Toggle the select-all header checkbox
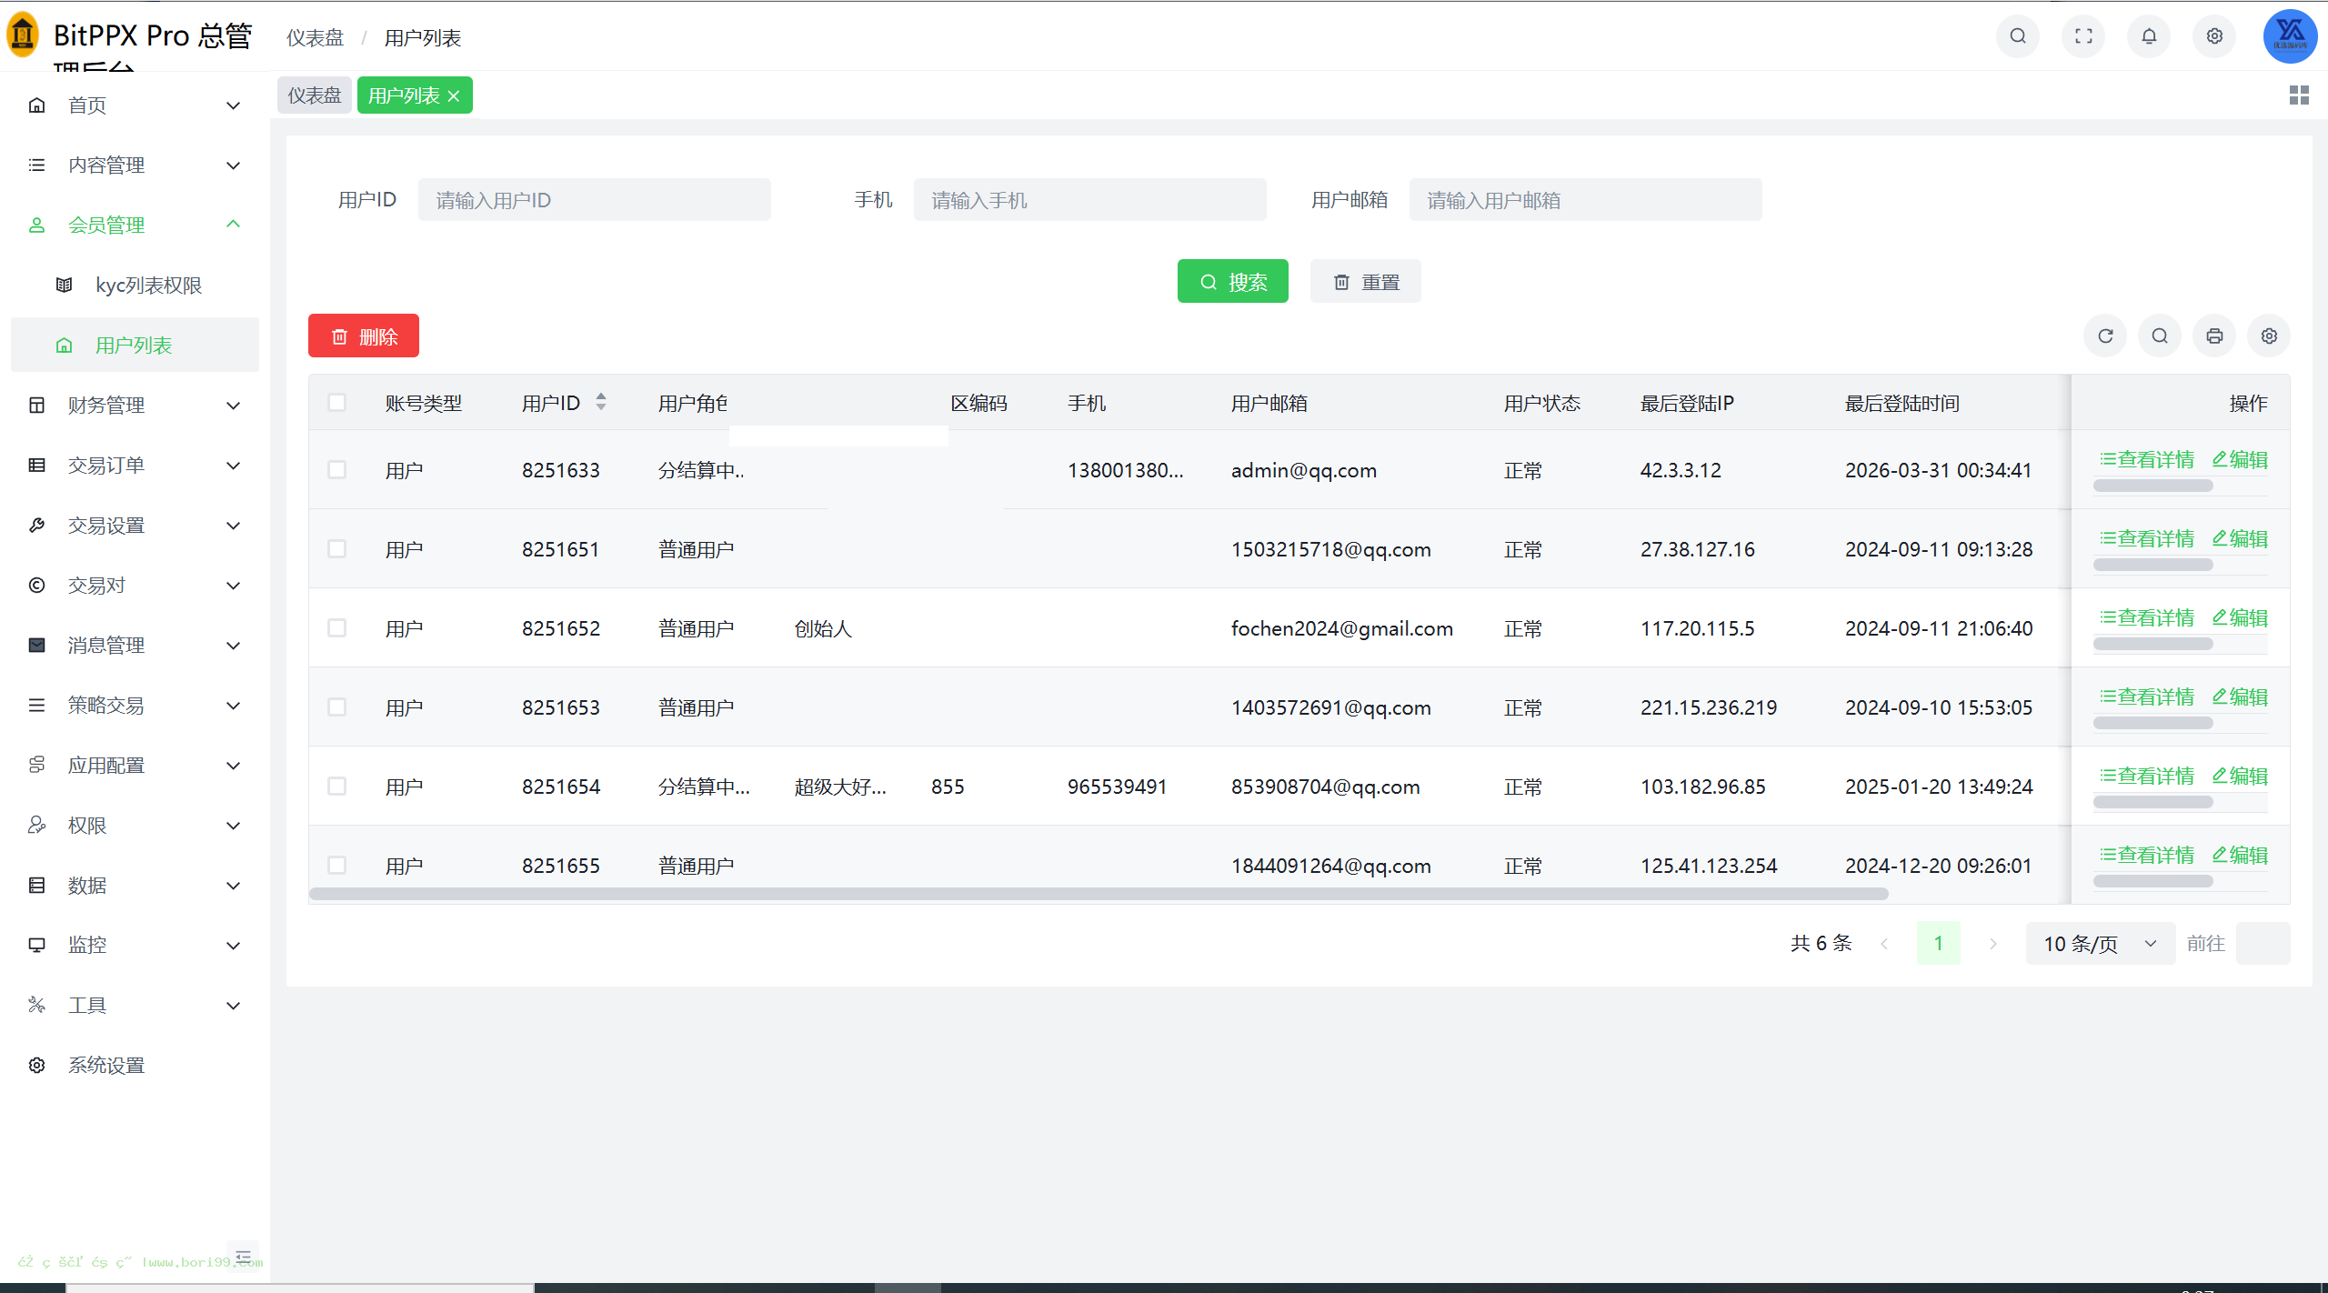2328x1293 pixels. 336,402
